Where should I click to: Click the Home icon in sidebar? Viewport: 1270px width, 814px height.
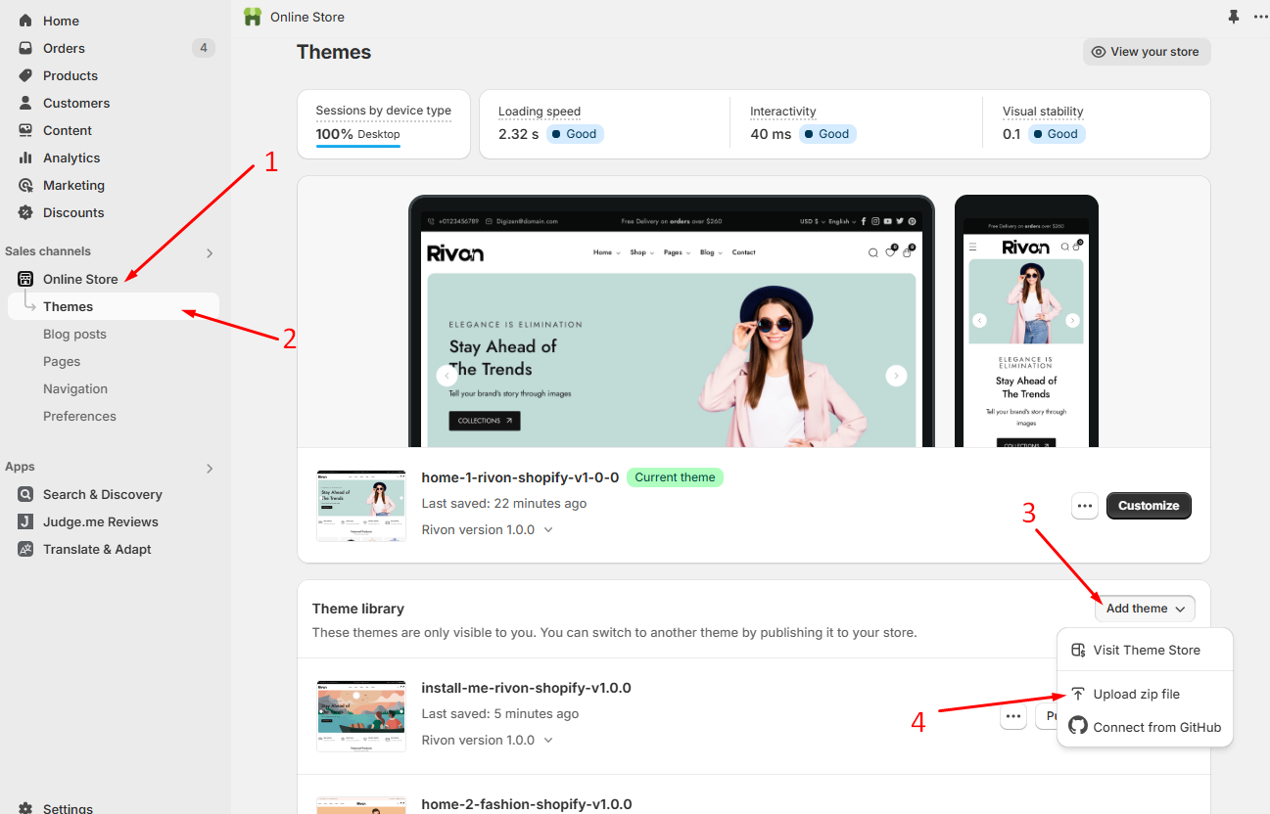pos(25,21)
